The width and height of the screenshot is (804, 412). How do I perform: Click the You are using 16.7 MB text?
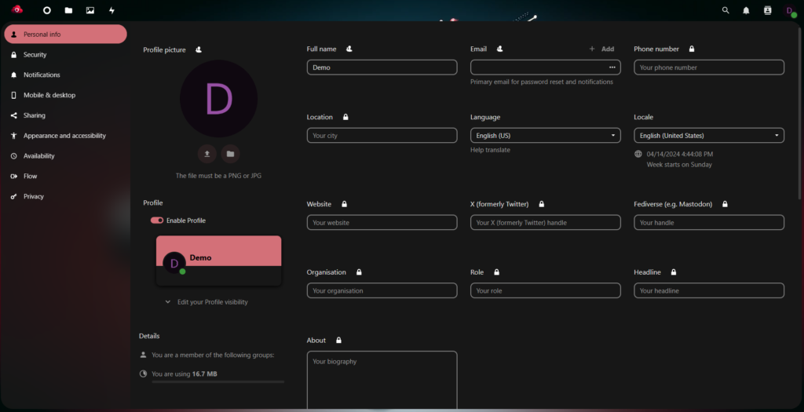184,374
